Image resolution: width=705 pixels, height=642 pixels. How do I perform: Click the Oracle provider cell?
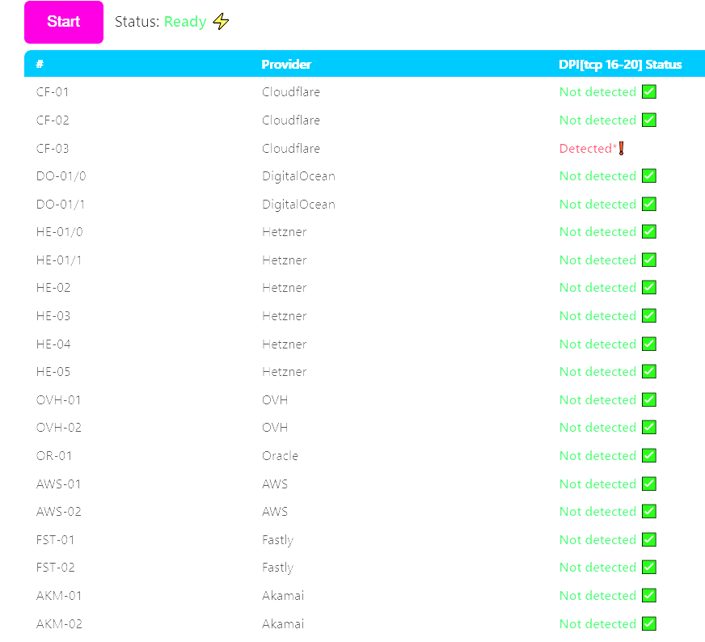point(280,456)
